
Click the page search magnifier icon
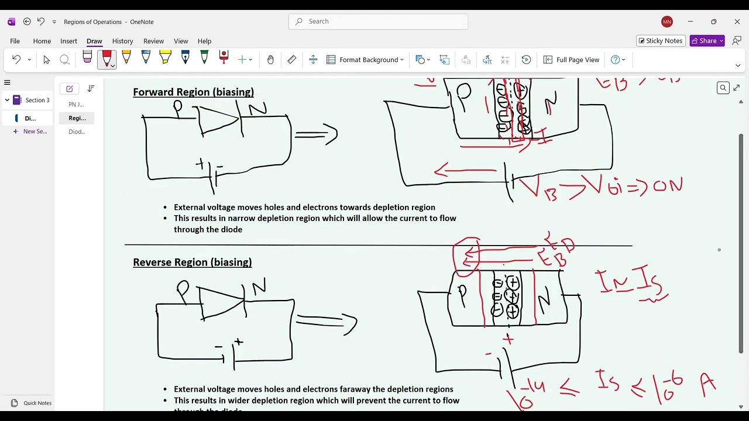pos(723,88)
